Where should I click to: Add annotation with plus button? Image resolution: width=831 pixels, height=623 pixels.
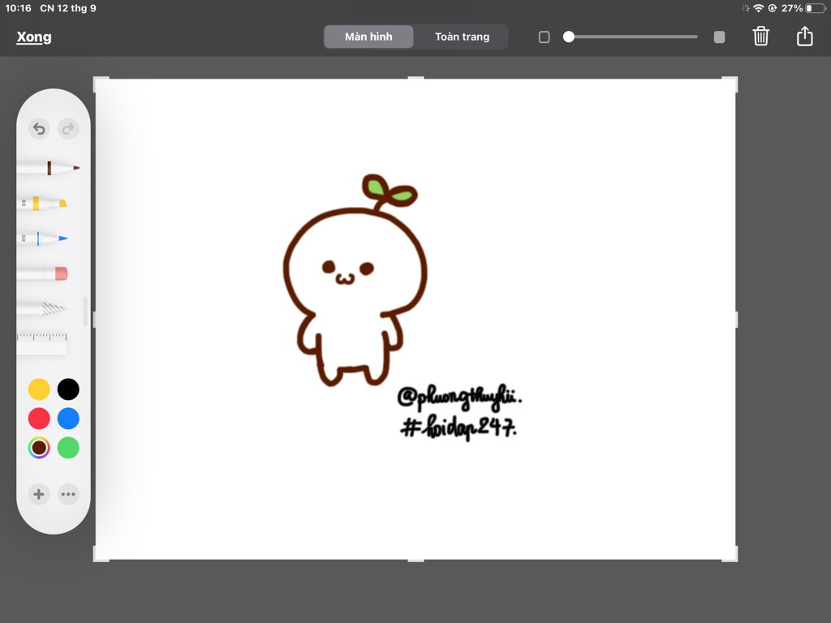click(39, 494)
